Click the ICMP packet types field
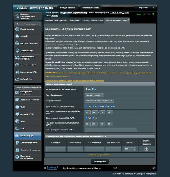 click(111, 130)
